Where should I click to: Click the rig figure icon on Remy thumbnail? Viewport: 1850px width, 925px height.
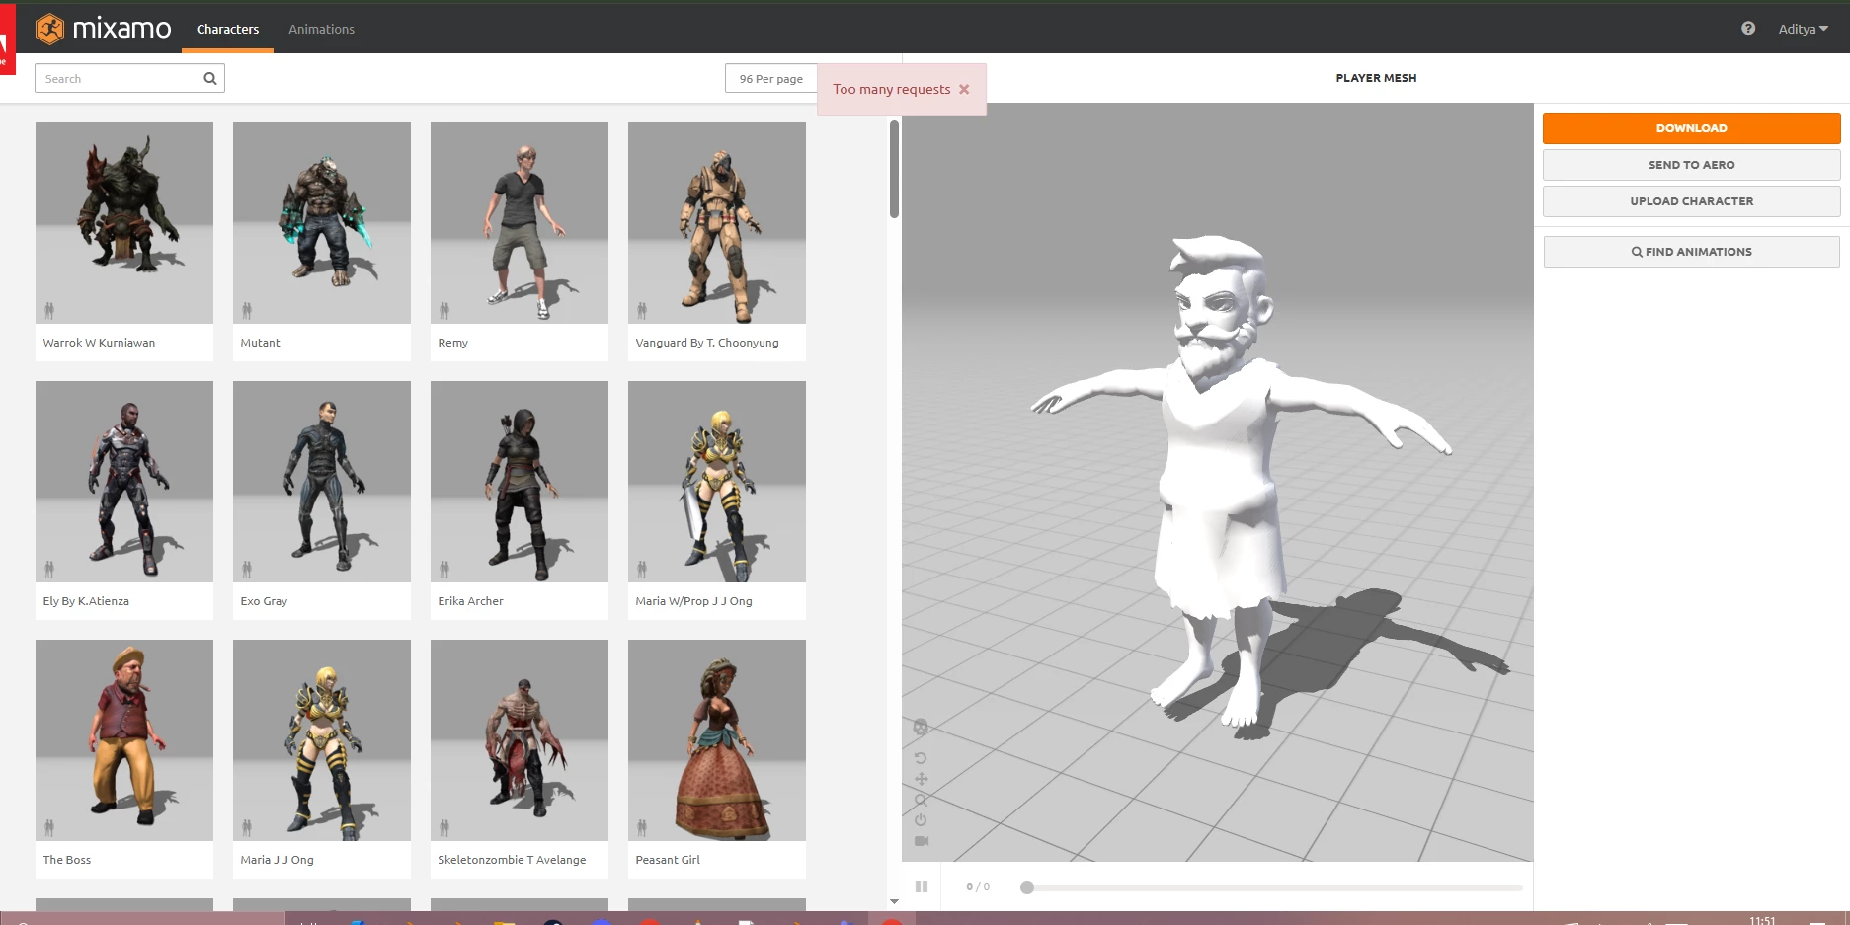[444, 311]
